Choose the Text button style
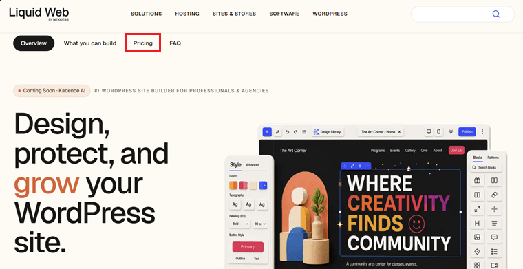The width and height of the screenshot is (523, 269). [x=257, y=259]
